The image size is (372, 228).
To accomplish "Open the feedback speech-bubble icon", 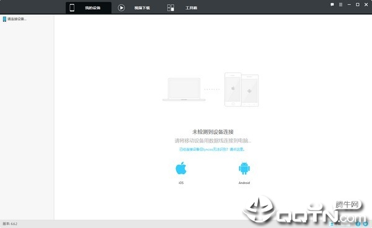I will [332, 4].
